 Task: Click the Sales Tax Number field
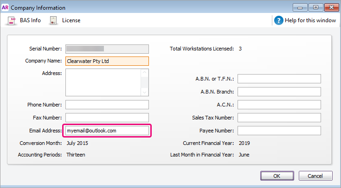tap(279, 118)
